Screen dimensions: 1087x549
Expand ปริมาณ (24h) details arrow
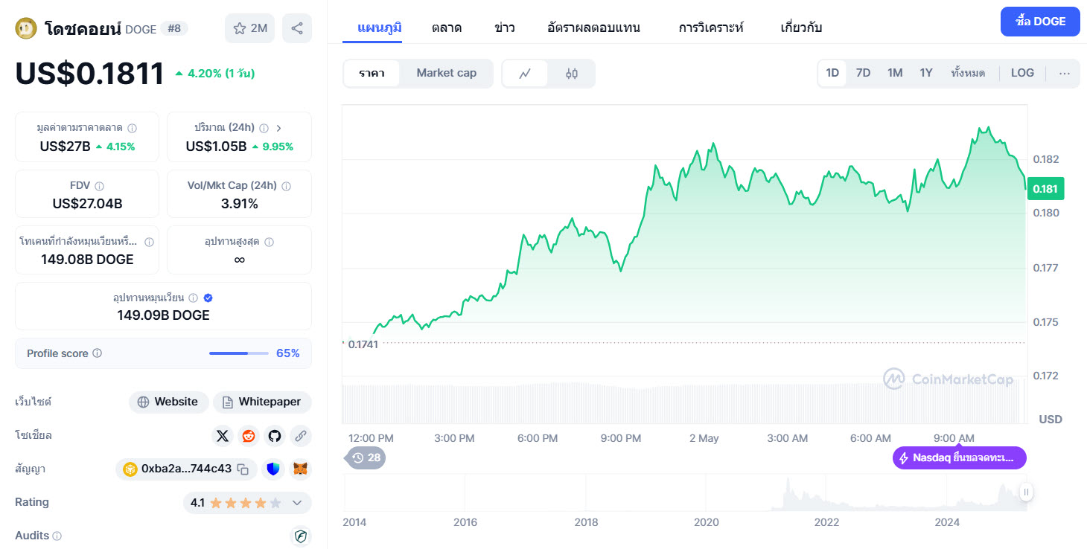[279, 127]
